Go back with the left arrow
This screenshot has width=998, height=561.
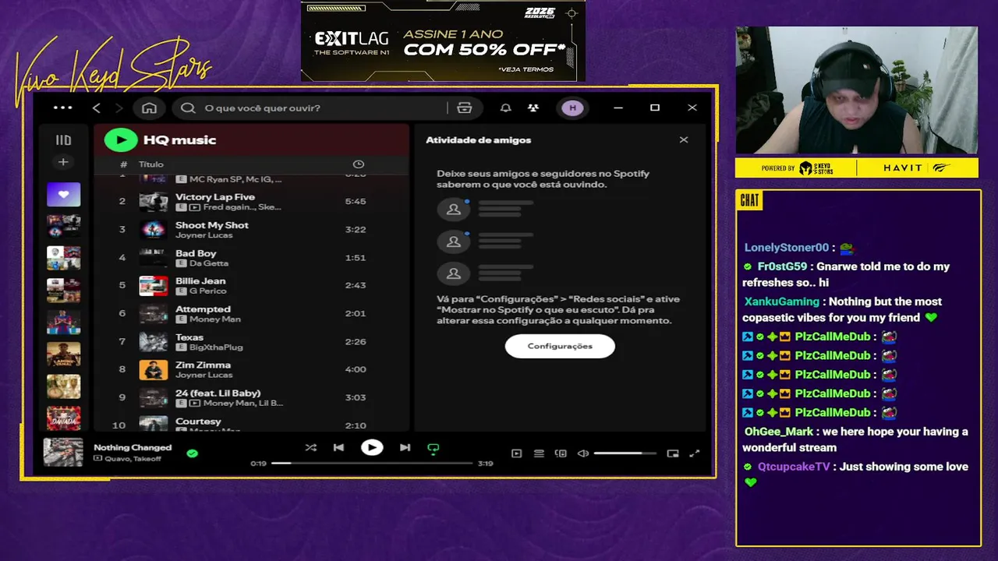[97, 108]
